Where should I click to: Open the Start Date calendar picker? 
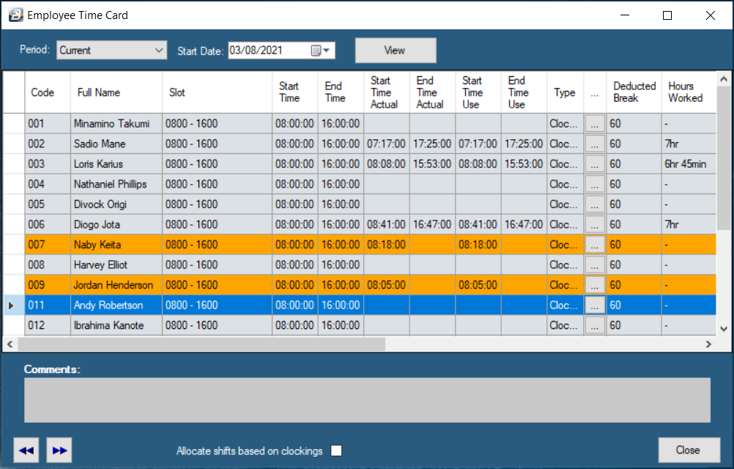[321, 51]
